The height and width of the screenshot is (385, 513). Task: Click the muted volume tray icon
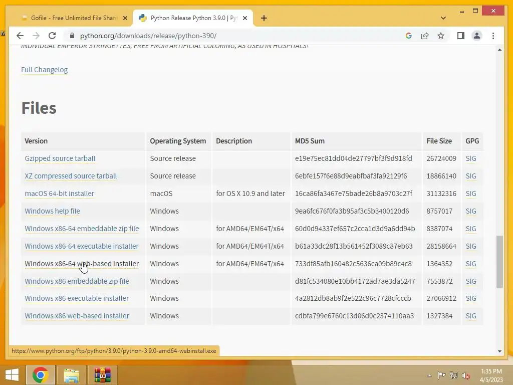coord(466,375)
